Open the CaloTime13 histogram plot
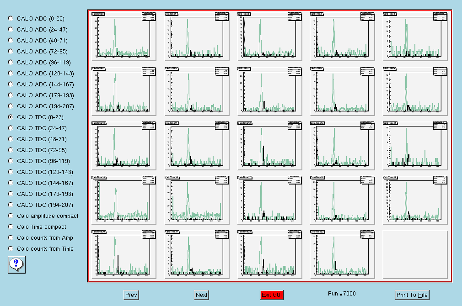Screen dimensions: 462x306 point(342,146)
